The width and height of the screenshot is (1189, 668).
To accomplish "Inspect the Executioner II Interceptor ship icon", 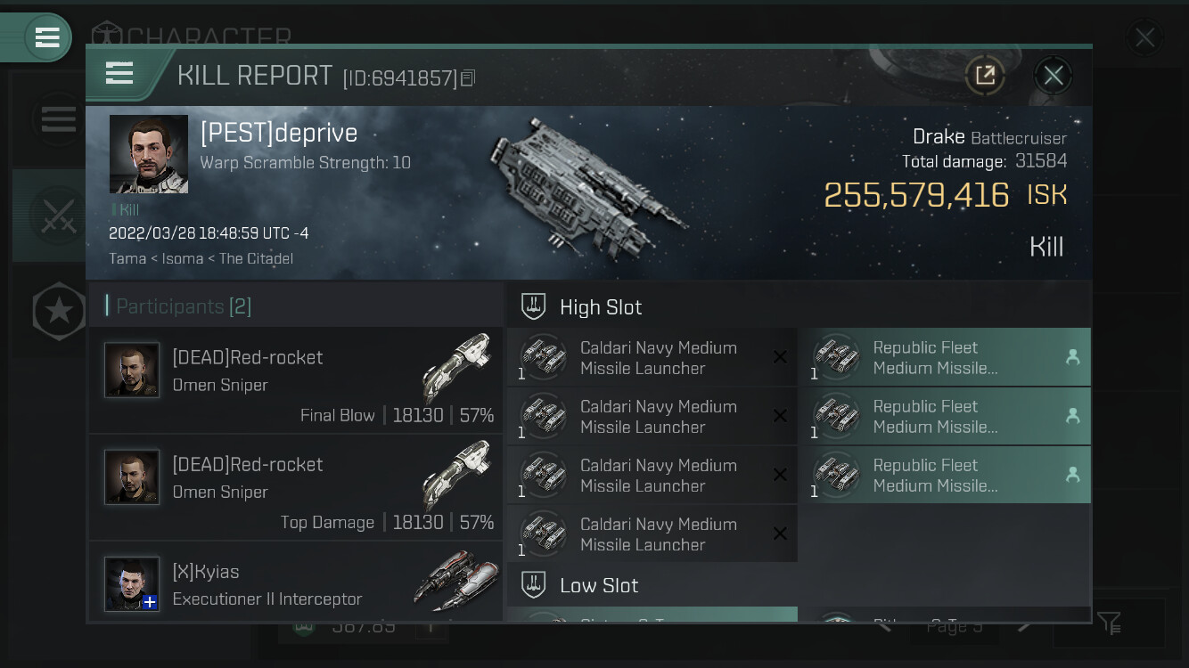I will [457, 581].
